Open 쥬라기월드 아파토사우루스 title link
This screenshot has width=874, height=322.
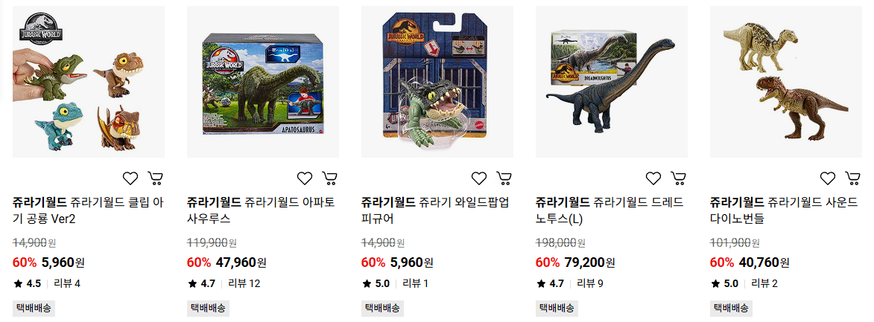tap(262, 210)
